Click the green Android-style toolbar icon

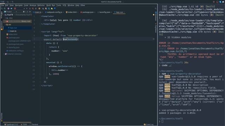click(x=52, y=8)
